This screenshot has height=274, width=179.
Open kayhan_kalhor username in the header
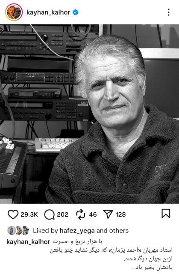click(x=48, y=12)
